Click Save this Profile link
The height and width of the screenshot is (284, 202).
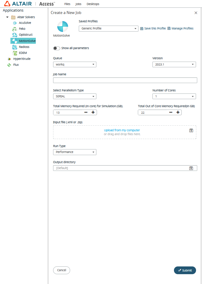(x=155, y=29)
